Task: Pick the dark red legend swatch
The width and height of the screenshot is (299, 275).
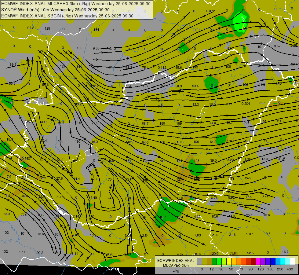Action: (x=253, y=261)
